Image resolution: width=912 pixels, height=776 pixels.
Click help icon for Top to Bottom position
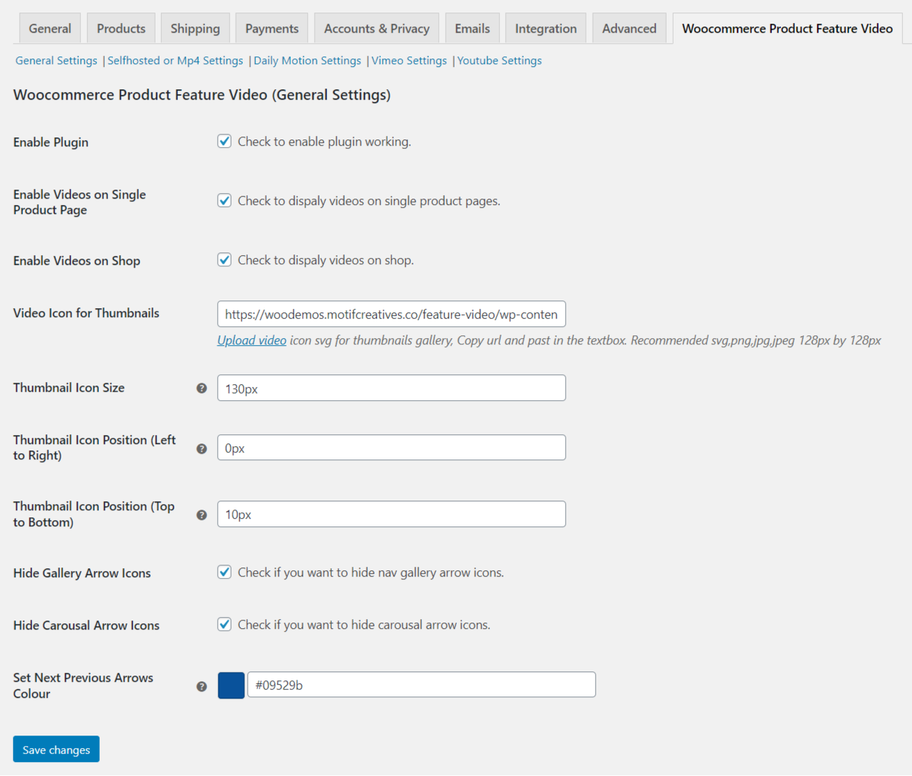coord(202,515)
